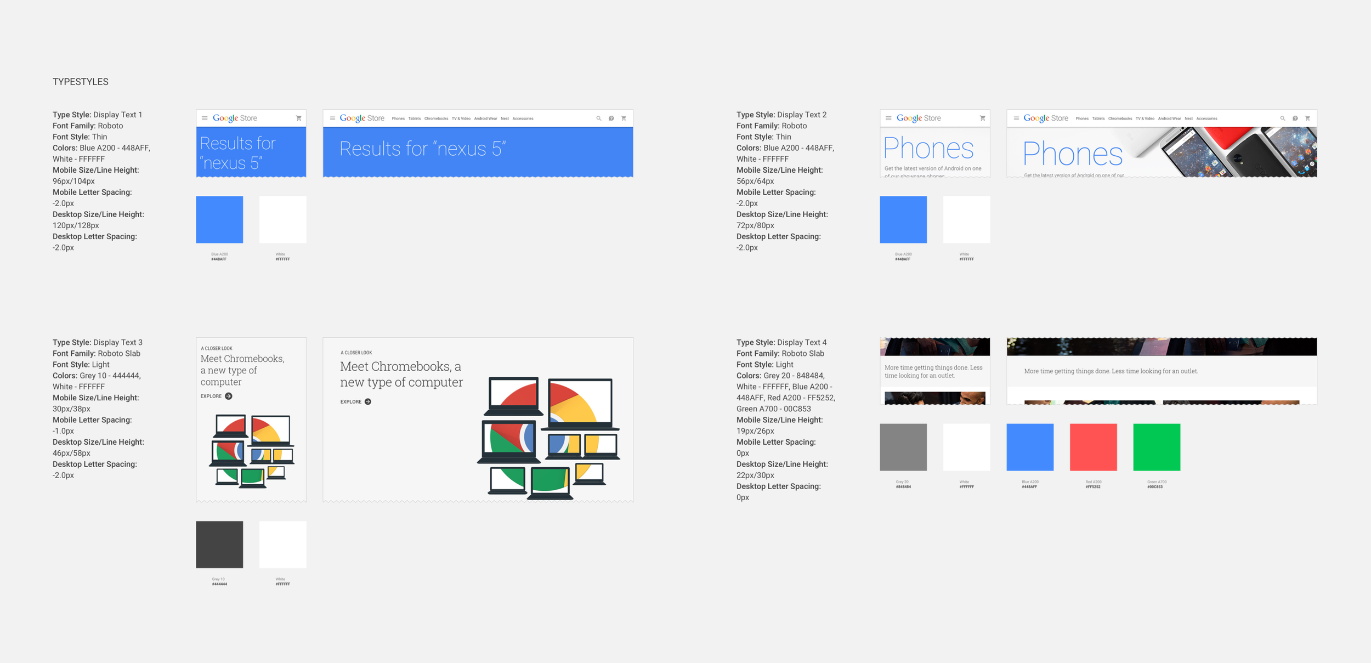
Task: Open hamburger menu in mobile "Results for nexus 5" mockup
Action: pyautogui.click(x=205, y=118)
